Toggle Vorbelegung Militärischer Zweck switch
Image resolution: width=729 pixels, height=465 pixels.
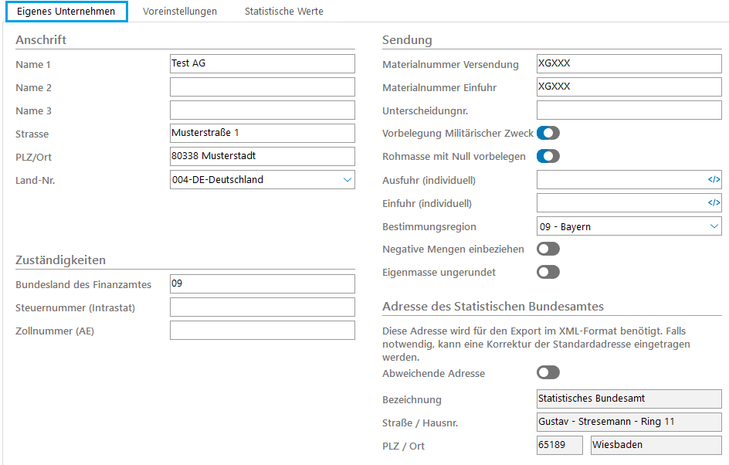tap(548, 133)
